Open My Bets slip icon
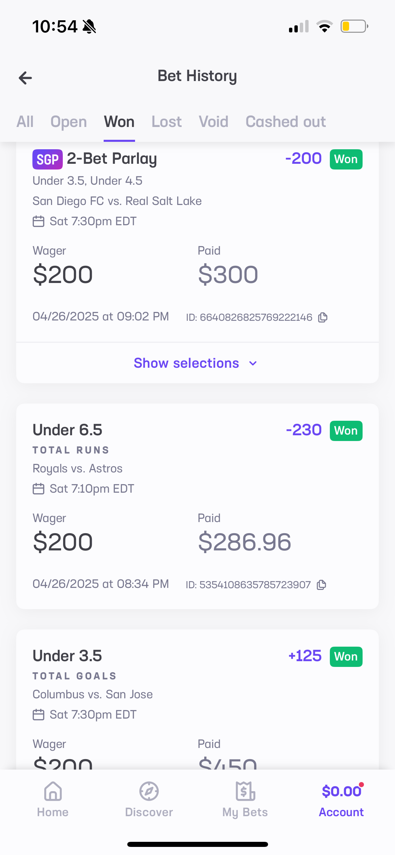This screenshot has width=395, height=855. pyautogui.click(x=245, y=791)
